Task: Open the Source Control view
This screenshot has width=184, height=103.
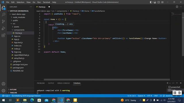Action: click(3, 21)
